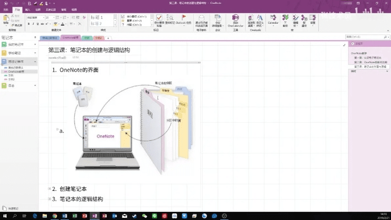Toggle bold text formatting
The height and width of the screenshot is (220, 391).
[29, 24]
